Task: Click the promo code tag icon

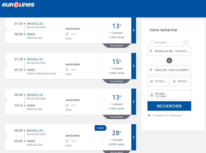Action: [149, 116]
